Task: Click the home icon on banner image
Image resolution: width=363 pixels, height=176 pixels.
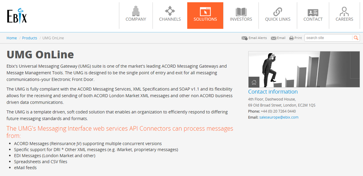Action: pyautogui.click(x=254, y=82)
